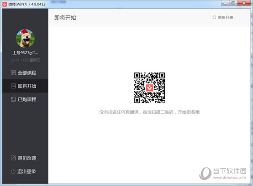The width and height of the screenshot is (253, 186).
Task: Click the app logo in title bar
Action: click(x=5, y=4)
